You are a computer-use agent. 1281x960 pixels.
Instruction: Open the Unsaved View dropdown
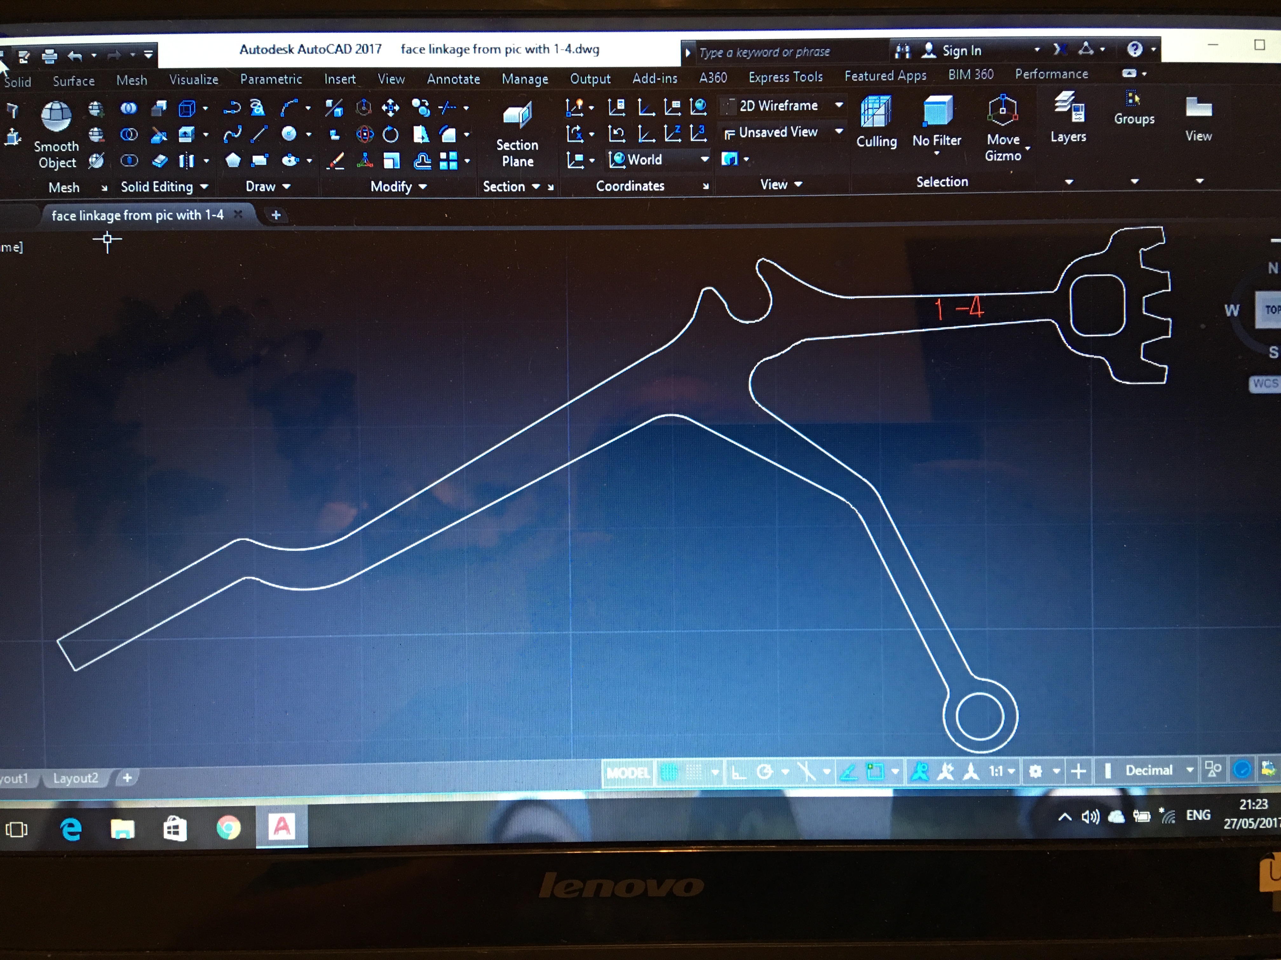point(783,132)
